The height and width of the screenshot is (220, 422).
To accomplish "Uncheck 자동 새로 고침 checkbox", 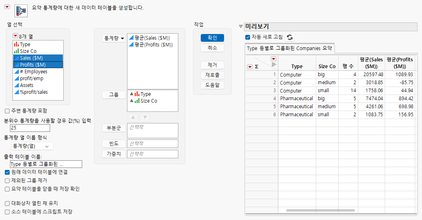I will pyautogui.click(x=248, y=37).
